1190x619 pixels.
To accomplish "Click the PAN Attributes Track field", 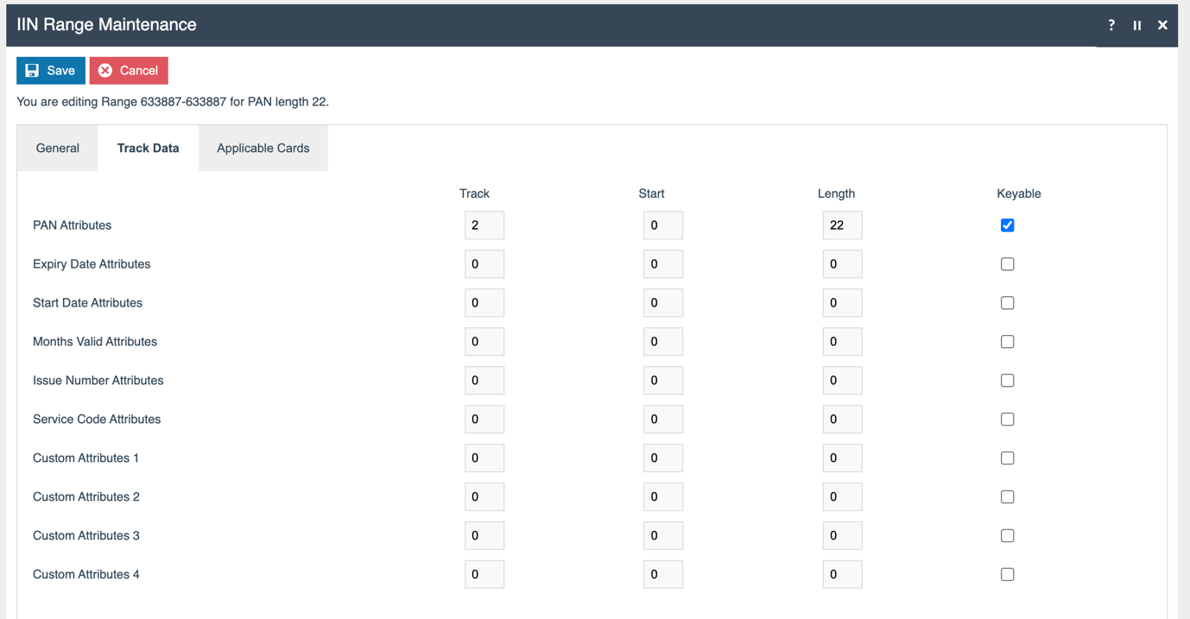I will pos(484,224).
